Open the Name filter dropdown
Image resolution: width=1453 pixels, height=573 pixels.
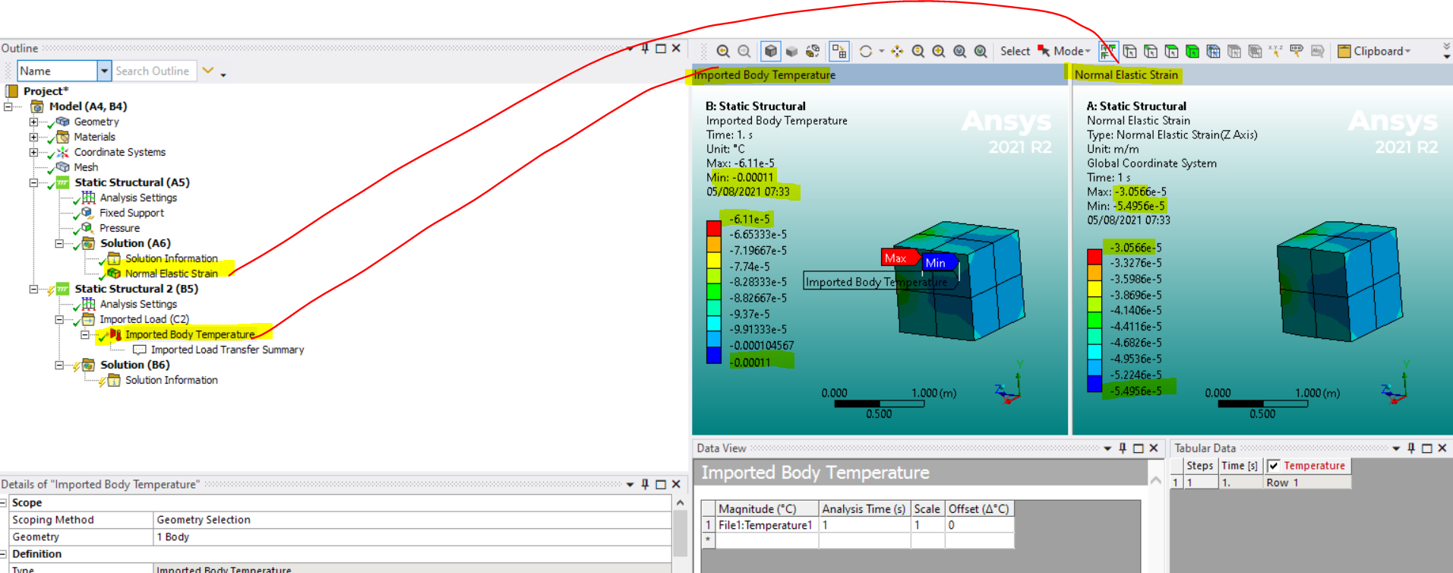(104, 71)
